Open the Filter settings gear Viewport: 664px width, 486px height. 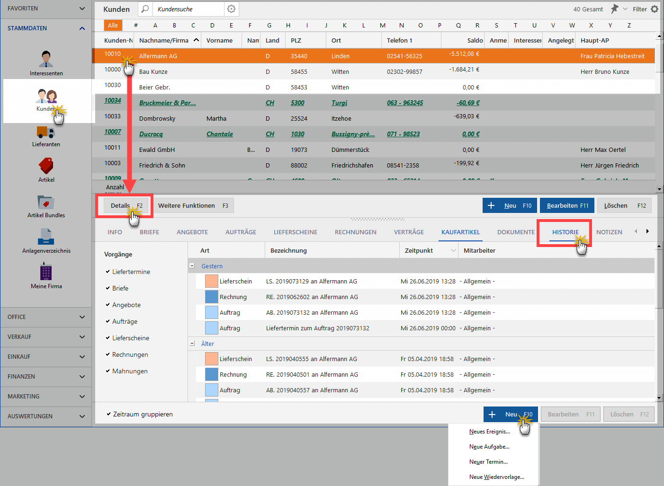(x=655, y=9)
